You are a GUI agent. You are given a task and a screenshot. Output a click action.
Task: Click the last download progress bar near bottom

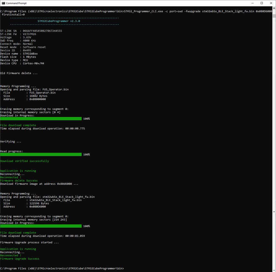[x=41, y=226]
